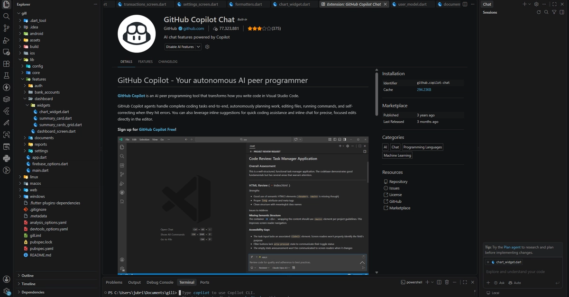Open the new terminal launch profile dropdown
Image resolution: width=569 pixels, height=297 pixels.
coord(431,282)
